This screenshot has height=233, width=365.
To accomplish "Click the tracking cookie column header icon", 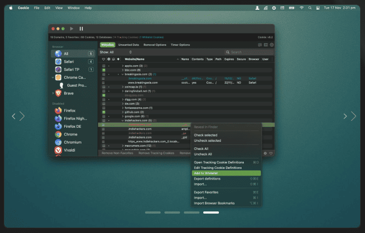I will (x=108, y=59).
